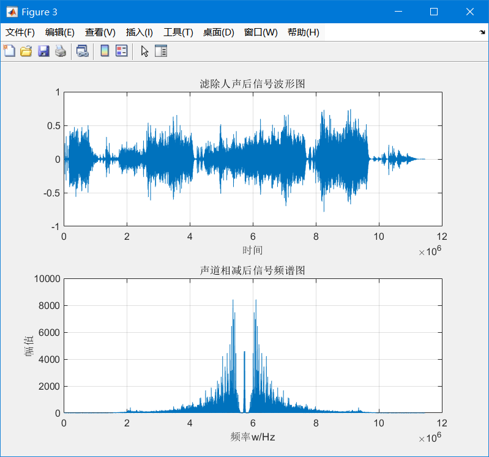Click the Print Figure icon
This screenshot has width=489, height=457.
coord(61,51)
